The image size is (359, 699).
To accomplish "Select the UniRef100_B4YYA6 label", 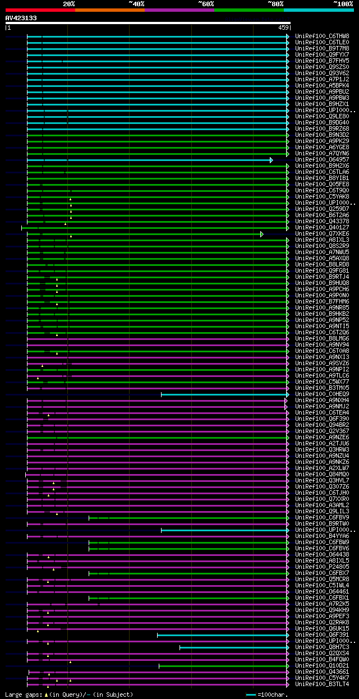I will point(322,536).
